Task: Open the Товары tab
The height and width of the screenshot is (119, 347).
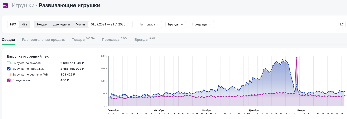Action: pos(79,40)
